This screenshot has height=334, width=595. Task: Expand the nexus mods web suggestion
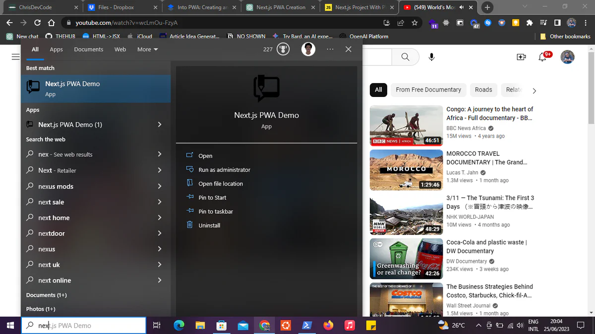point(160,187)
